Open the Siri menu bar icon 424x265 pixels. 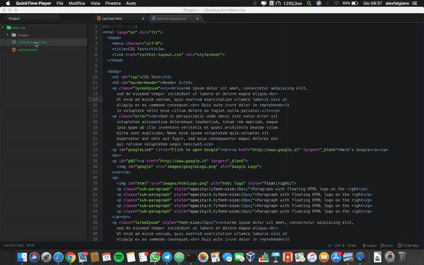coord(319,4)
